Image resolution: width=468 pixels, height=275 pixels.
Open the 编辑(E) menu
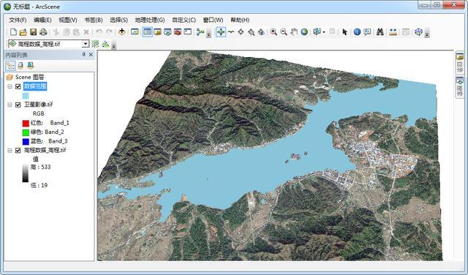(42, 20)
